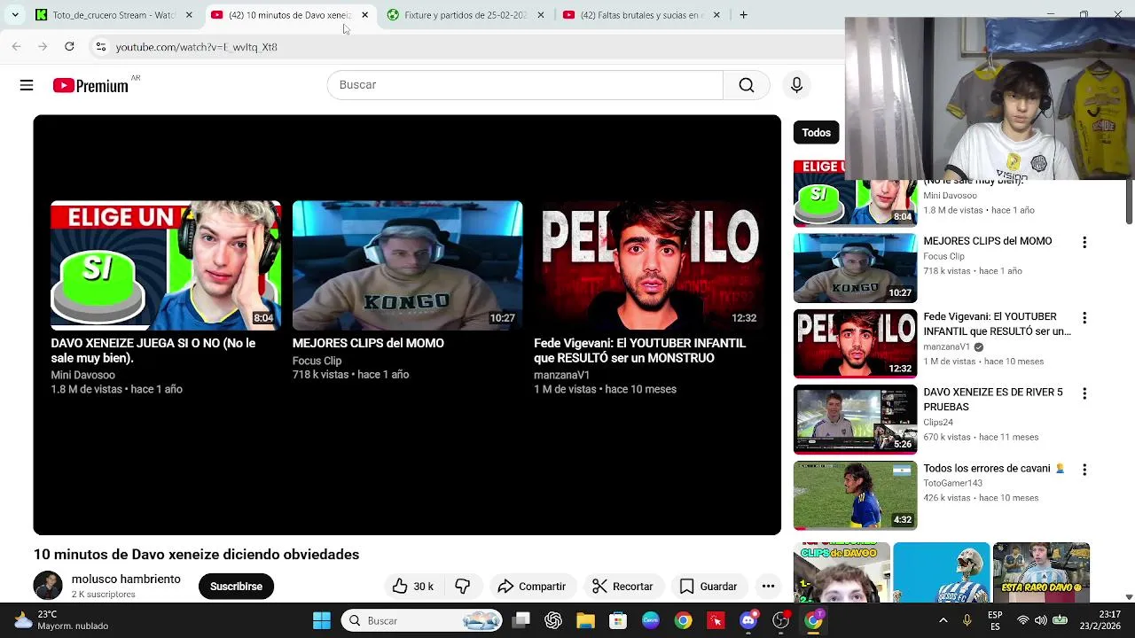Reload the page in browser
The height and width of the screenshot is (638, 1135).
tap(69, 46)
